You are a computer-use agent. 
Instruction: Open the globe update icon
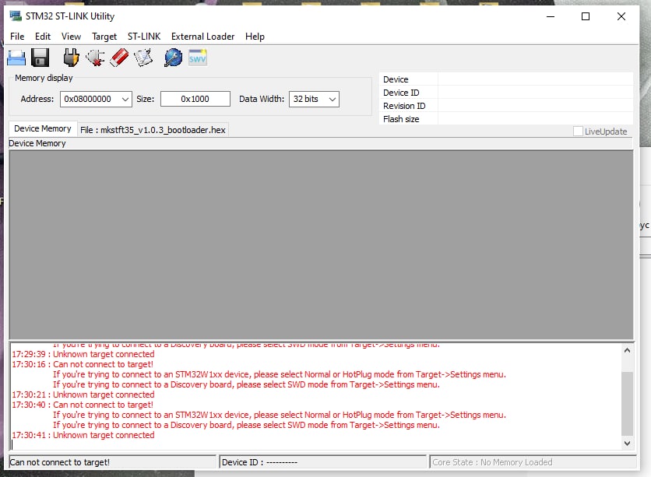[173, 58]
